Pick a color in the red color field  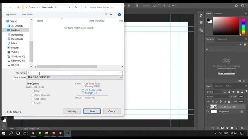pos(226,26)
